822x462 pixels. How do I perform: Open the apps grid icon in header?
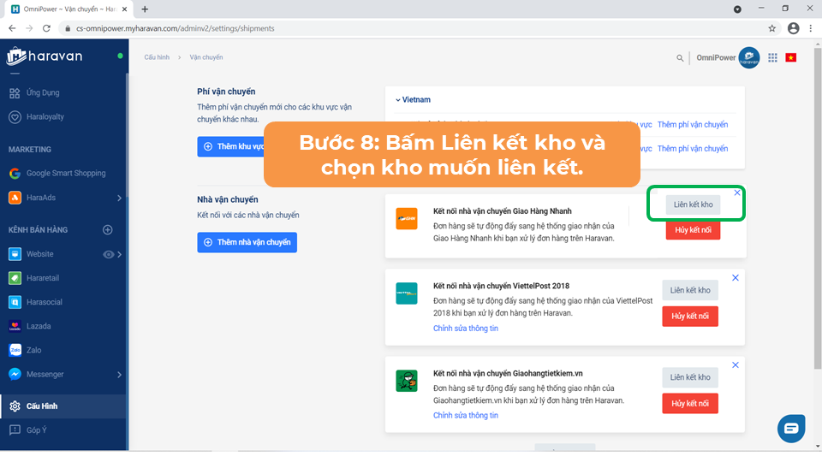772,57
